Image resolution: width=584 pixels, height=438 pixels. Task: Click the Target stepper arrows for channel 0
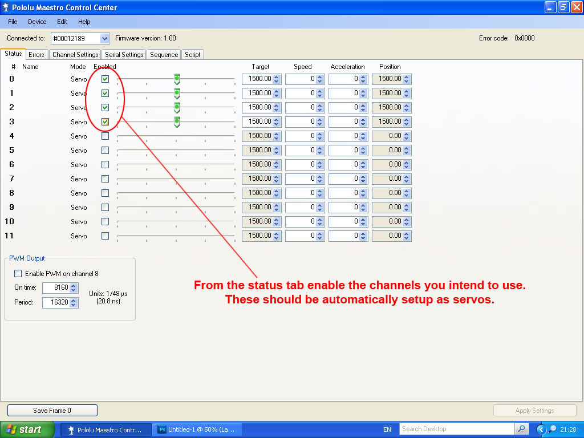click(x=277, y=79)
